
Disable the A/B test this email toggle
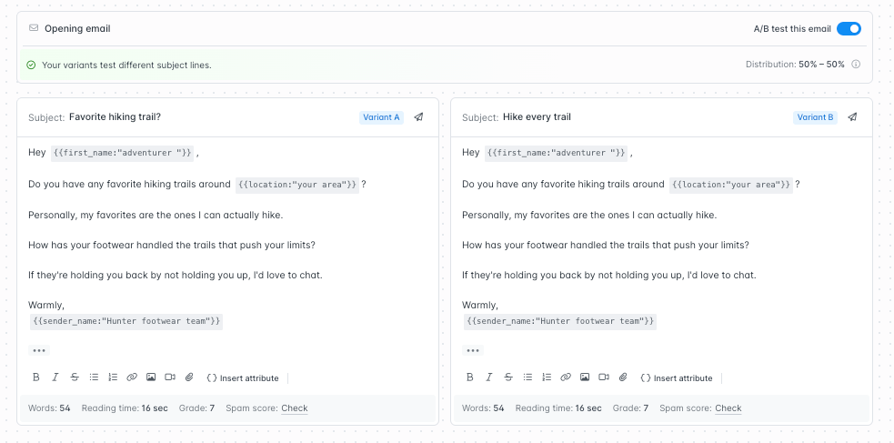tap(849, 29)
